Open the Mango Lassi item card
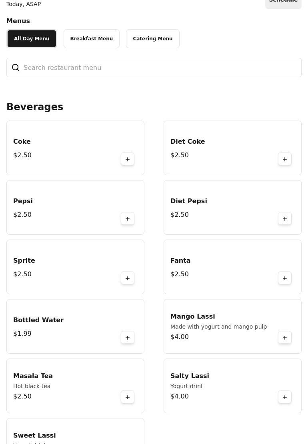 tap(232, 326)
